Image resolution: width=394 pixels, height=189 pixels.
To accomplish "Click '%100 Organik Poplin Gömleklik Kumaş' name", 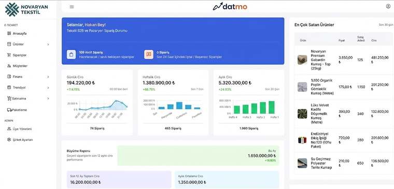I will pos(322,87).
